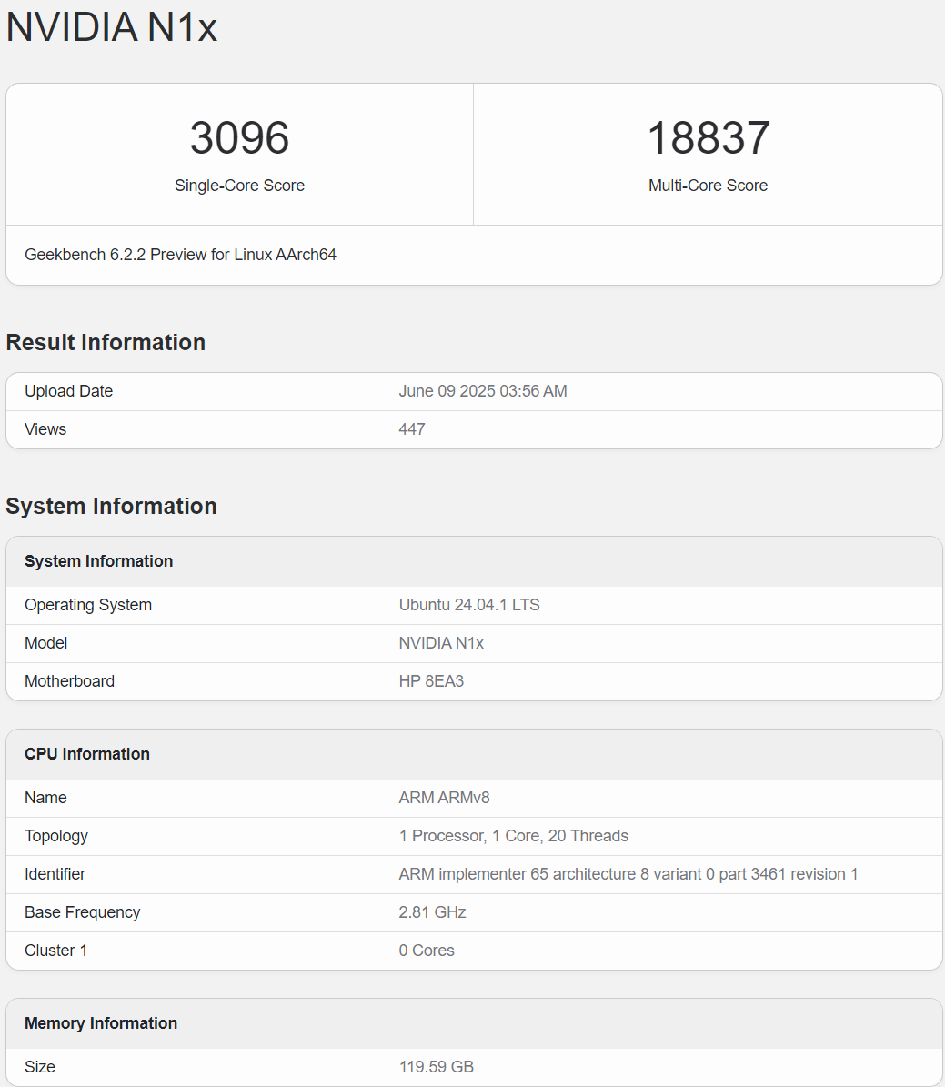
Task: Click the Memory Information table header
Action: pos(100,1023)
